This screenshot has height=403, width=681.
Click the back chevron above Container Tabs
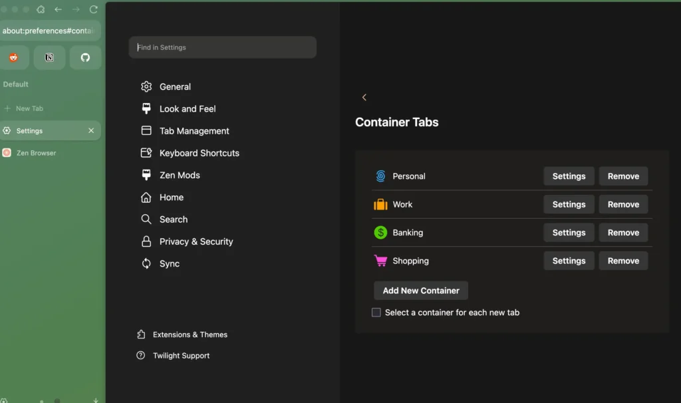364,97
